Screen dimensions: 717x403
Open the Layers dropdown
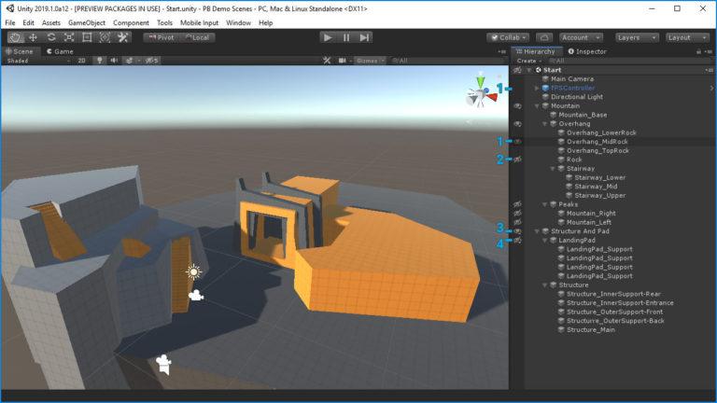(x=637, y=37)
